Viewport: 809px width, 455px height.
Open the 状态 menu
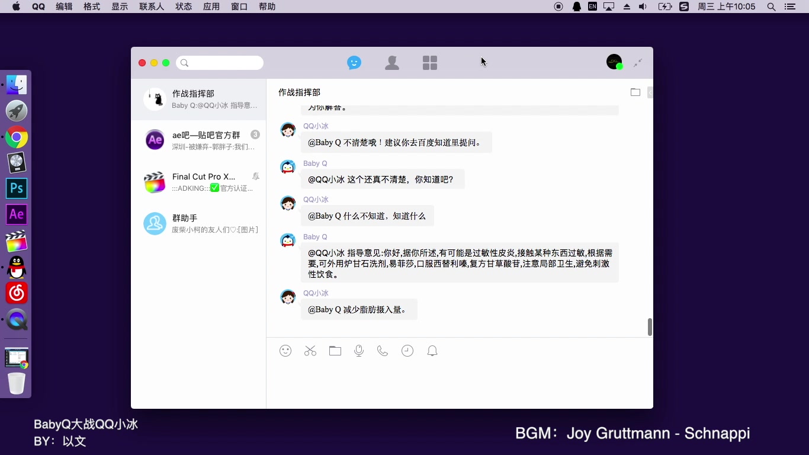[x=184, y=7]
